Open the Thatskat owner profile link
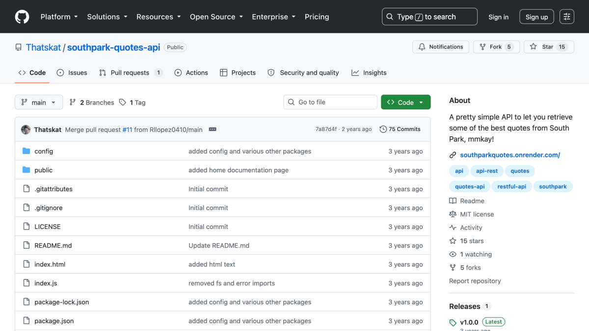 pyautogui.click(x=43, y=48)
